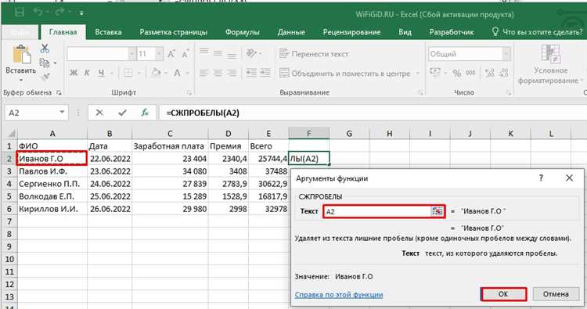Image resolution: width=587 pixels, height=309 pixels.
Task: Open the Формулы ribbon tab
Action: pyautogui.click(x=242, y=32)
